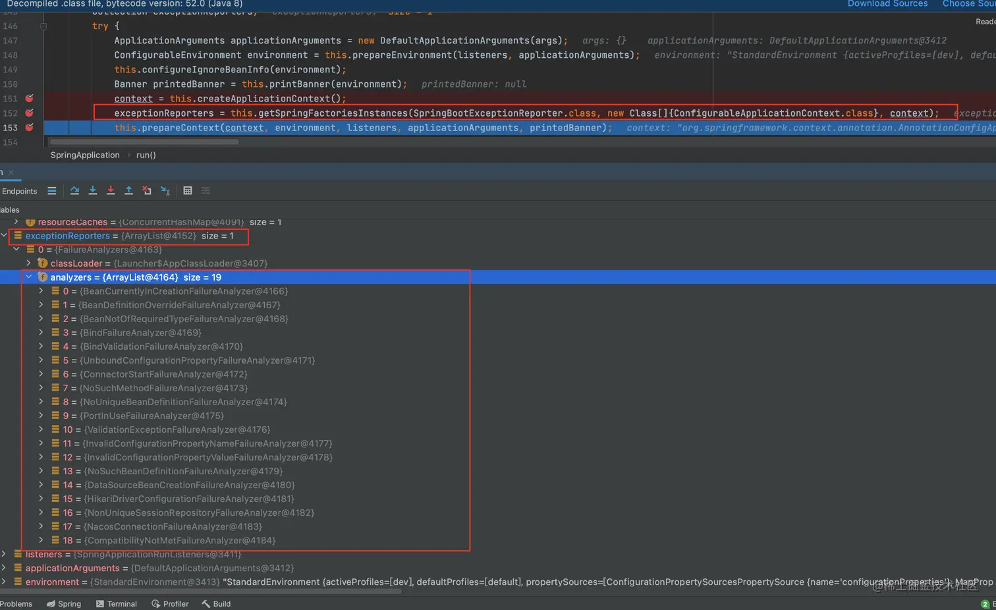Select the BindValidationFailureAnalyzer@4170 row
Viewport: 996px width, 610px height.
(498, 346)
